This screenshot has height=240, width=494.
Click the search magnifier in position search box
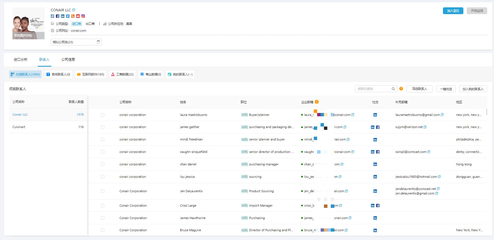coord(393,89)
